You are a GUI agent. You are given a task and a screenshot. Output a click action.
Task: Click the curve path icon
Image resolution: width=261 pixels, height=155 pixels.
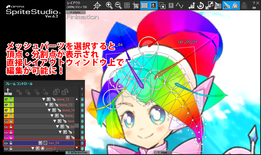pyautogui.click(x=180, y=5)
